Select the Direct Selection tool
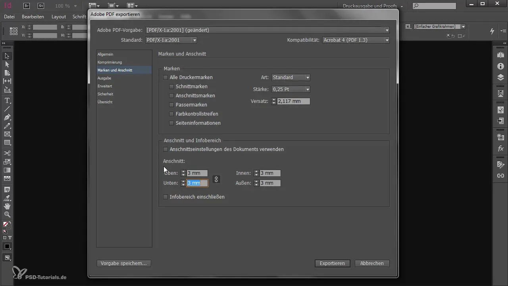The height and width of the screenshot is (286, 508). [x=7, y=64]
